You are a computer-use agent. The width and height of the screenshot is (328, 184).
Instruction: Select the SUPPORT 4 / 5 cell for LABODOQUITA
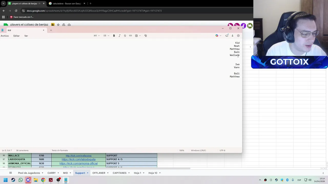(131, 159)
